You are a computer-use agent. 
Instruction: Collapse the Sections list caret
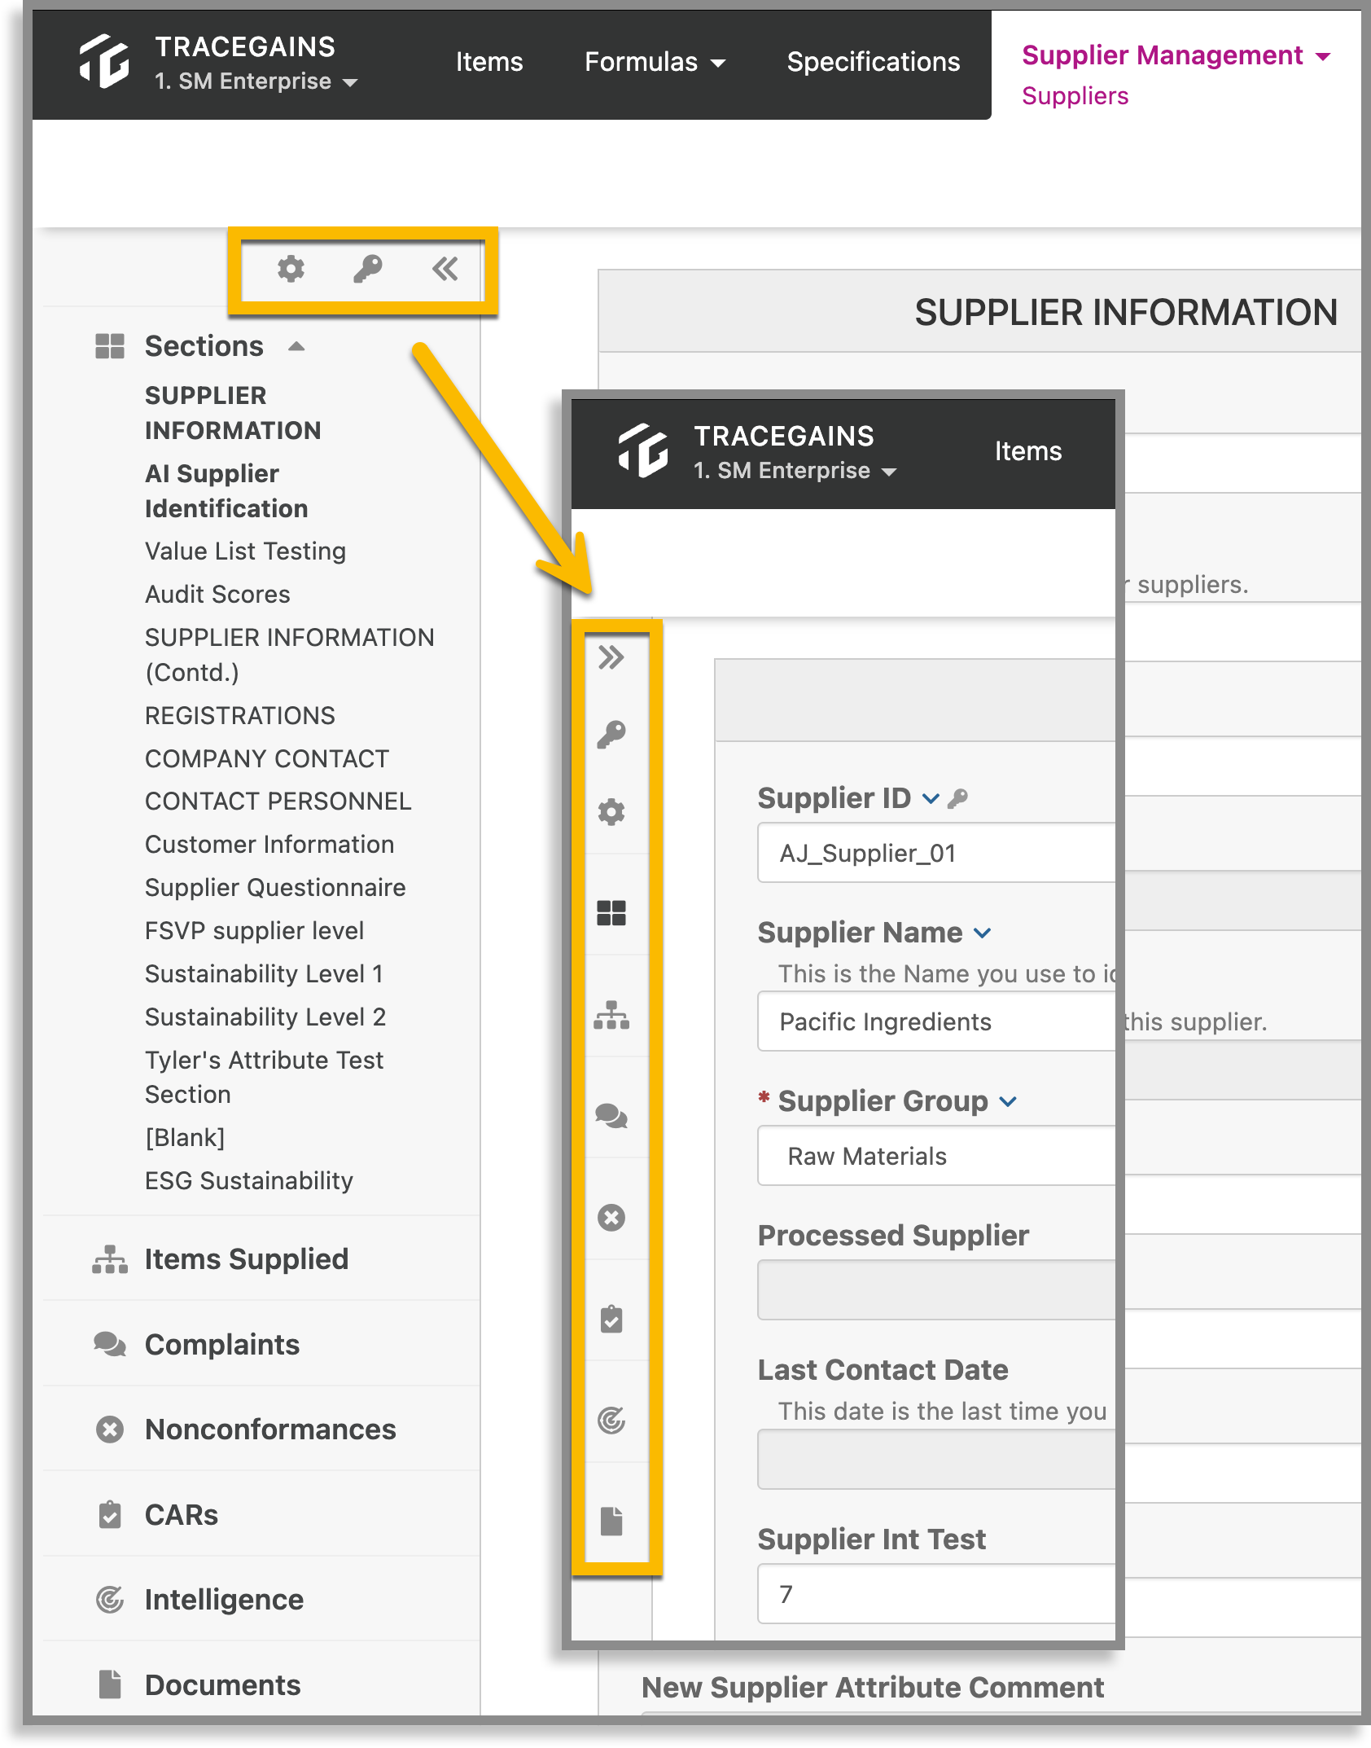tap(296, 347)
